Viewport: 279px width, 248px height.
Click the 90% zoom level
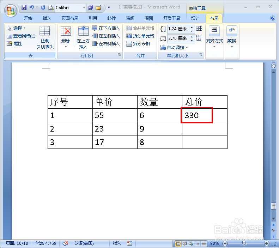[x=214, y=243]
